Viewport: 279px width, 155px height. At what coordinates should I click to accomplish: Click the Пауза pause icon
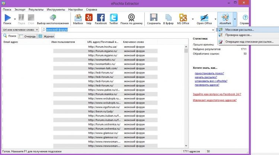tap(21, 18)
